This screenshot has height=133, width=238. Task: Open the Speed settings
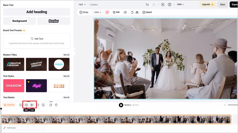point(147,12)
